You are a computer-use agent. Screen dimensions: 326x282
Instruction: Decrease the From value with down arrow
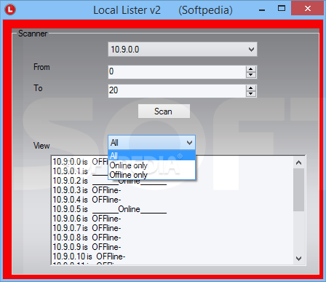[x=251, y=75]
